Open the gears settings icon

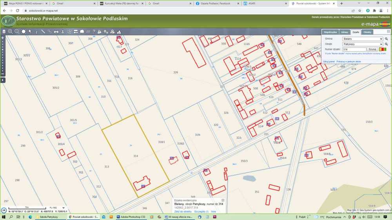tap(106, 32)
